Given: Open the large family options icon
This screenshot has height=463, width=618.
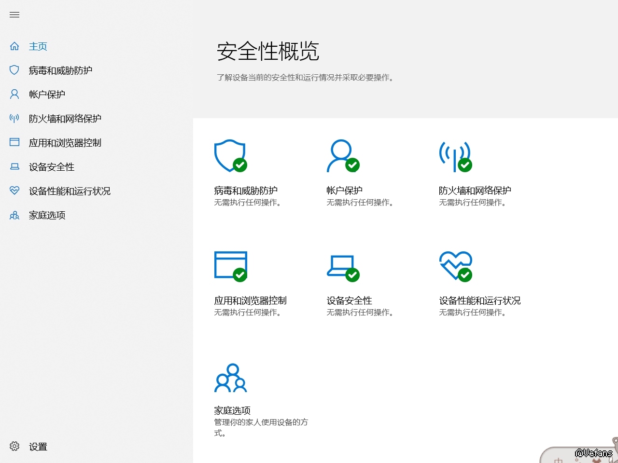Looking at the screenshot, I should pyautogui.click(x=231, y=378).
